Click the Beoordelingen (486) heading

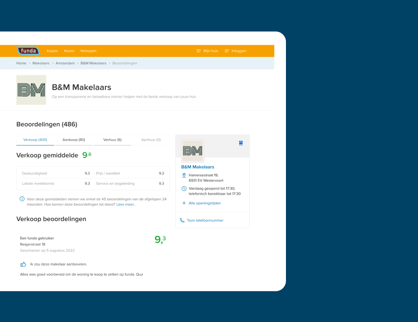pos(47,124)
